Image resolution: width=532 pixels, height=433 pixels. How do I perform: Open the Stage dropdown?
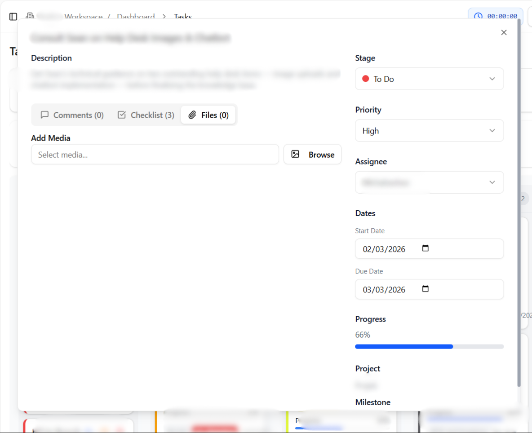click(x=429, y=79)
